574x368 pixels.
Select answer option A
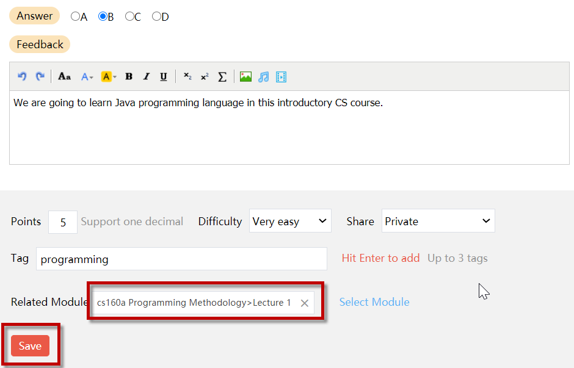75,16
